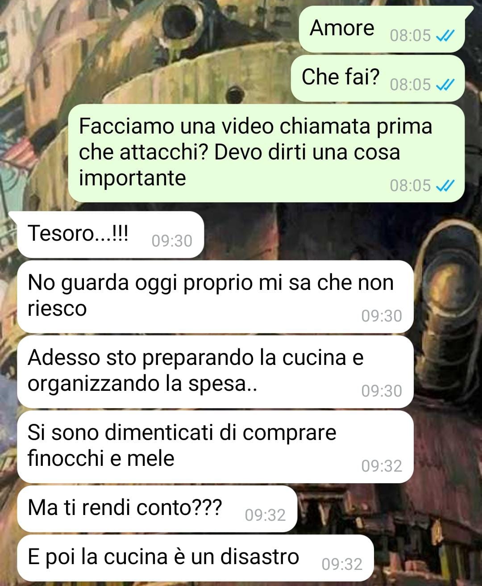This screenshot has width=482, height=586.
Task: Tap the 08:05 timestamp on 'Amore'
Action: click(410, 36)
